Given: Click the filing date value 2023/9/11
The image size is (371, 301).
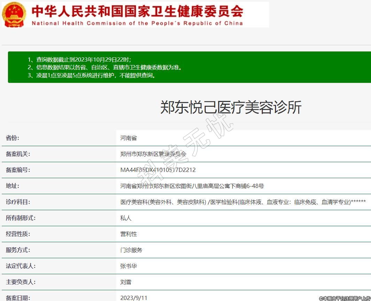Looking at the screenshot, I should coord(134,298).
